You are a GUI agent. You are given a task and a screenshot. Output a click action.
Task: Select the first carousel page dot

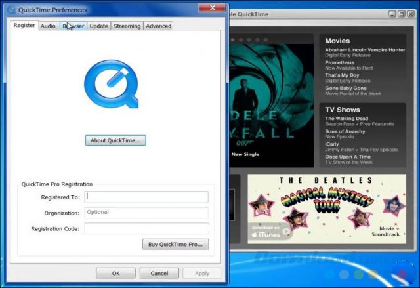point(232,40)
